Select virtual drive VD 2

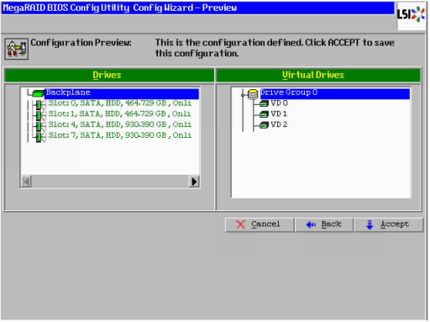[x=279, y=124]
